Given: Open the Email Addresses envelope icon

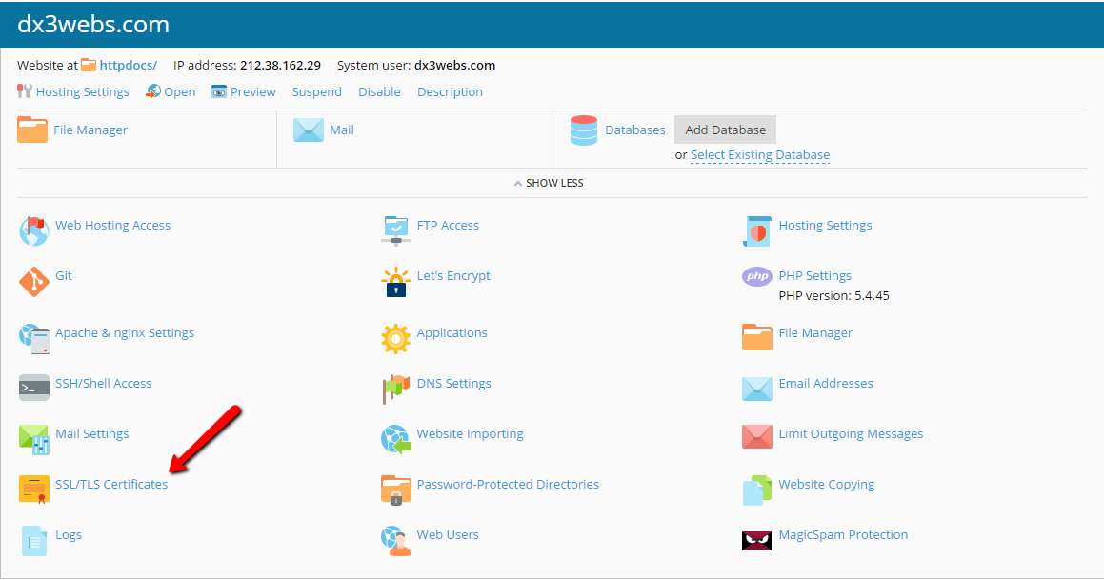Looking at the screenshot, I should click(x=757, y=389).
